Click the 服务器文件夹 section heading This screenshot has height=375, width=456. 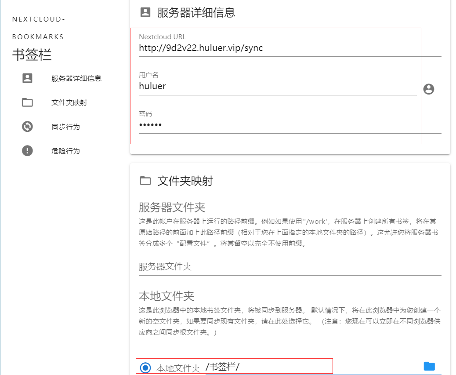pyautogui.click(x=172, y=208)
